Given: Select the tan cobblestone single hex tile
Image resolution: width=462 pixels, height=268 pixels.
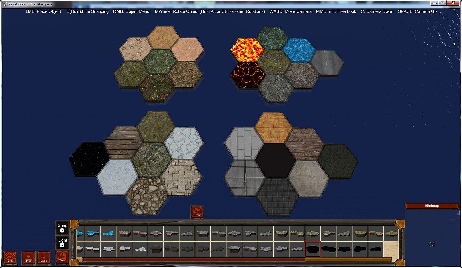Looking at the screenshot, I should pos(124,234).
